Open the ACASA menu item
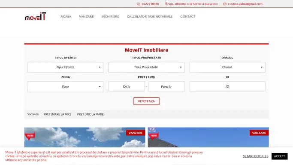293x165 pixels. (x=66, y=16)
